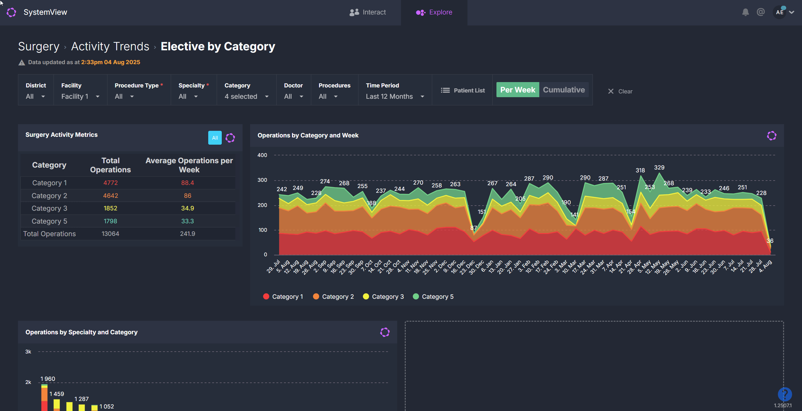Click the Total Operations row label
Screen dimensions: 802x411
[49, 234]
